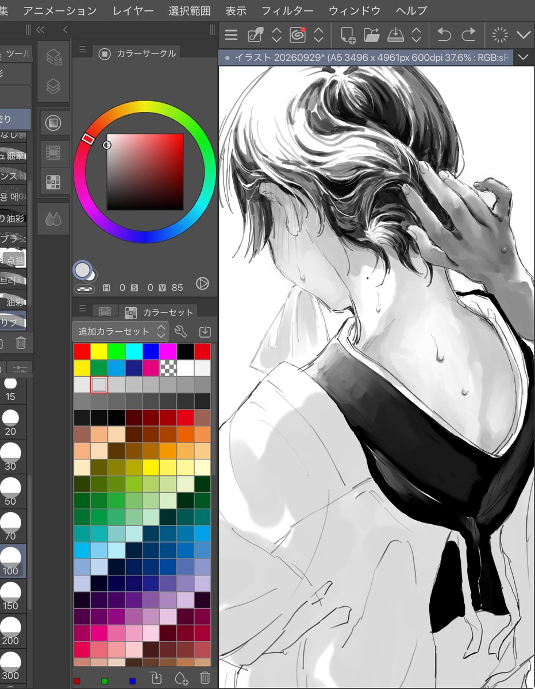This screenshot has height=689, width=535.
Task: Click the radial dashed Clear icon
Action: click(500, 35)
